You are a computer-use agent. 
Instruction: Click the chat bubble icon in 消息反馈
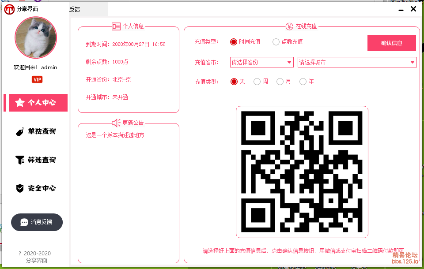[24, 222]
